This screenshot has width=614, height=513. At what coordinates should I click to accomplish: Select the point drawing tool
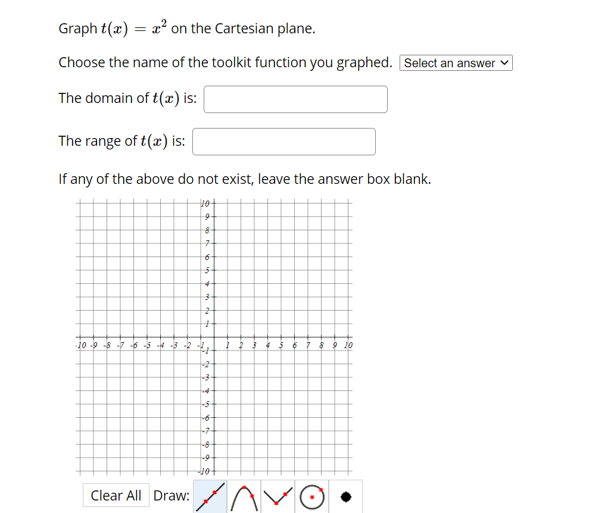click(x=345, y=496)
